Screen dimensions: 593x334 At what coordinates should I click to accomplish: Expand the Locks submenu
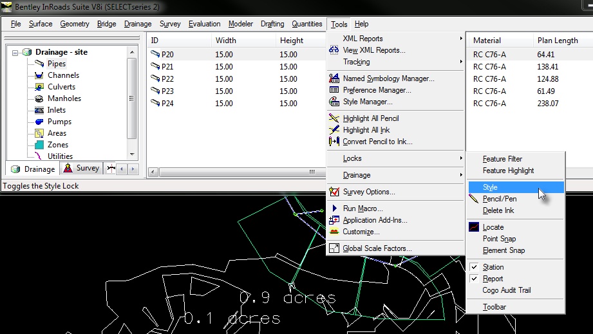point(395,158)
